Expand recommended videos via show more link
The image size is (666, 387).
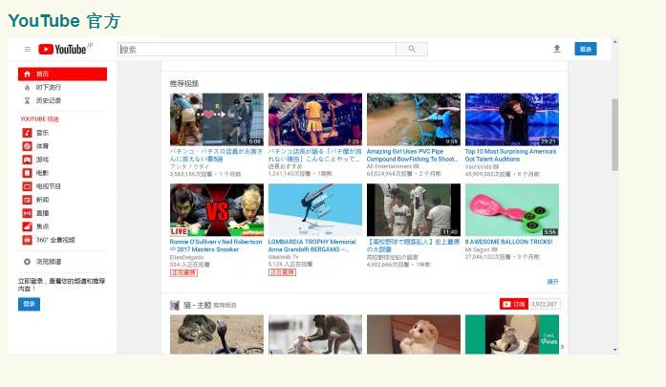coord(552,282)
